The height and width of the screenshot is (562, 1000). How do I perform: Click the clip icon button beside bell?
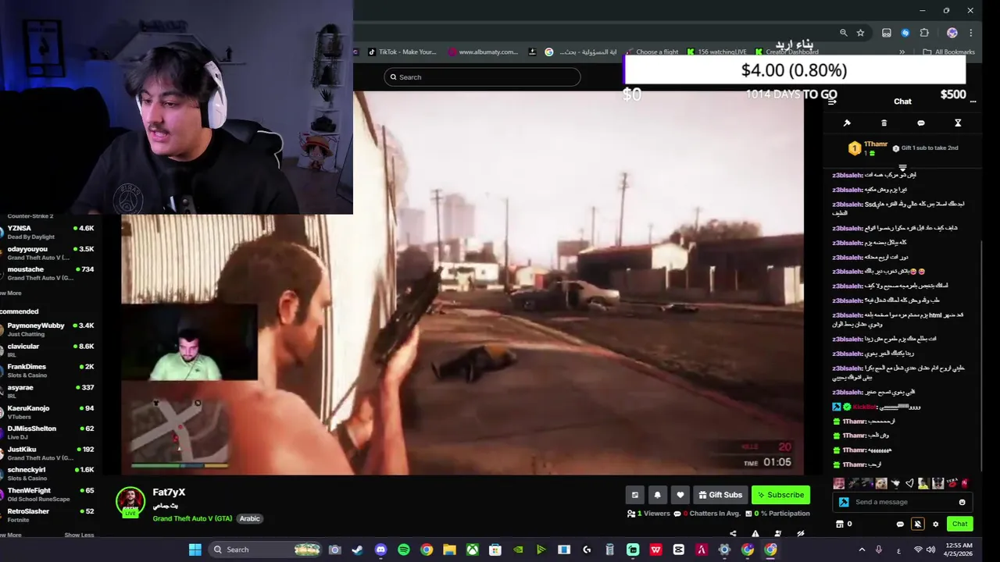(x=634, y=495)
